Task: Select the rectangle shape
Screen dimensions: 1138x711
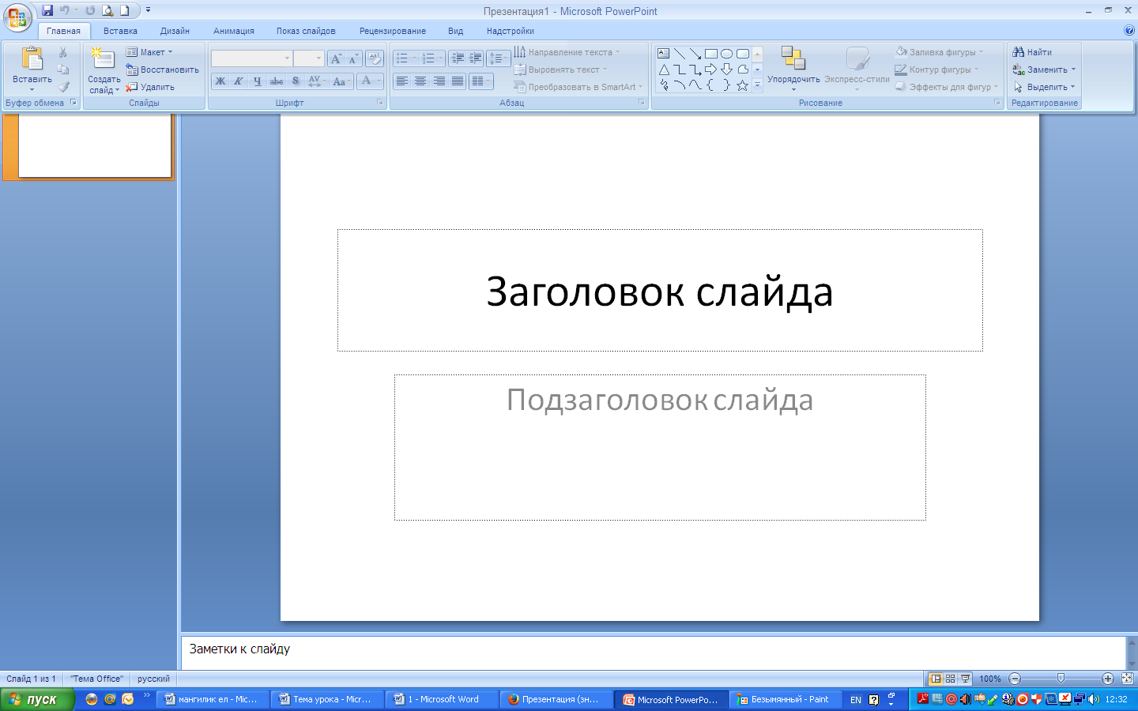Action: [x=711, y=54]
